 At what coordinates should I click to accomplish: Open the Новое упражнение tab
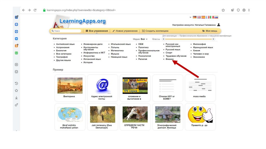click(x=125, y=31)
